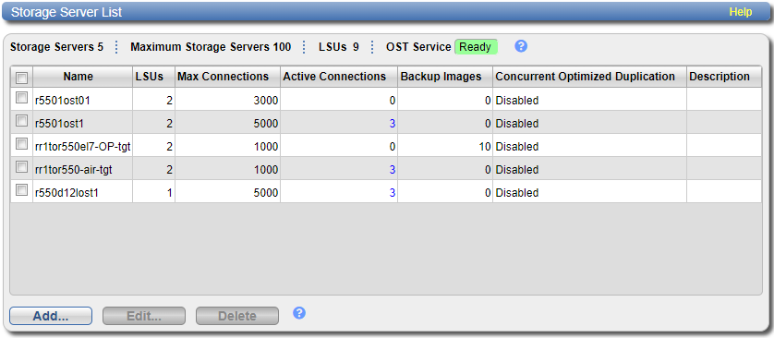Click Add... button to add storage server
Screen dimensions: 774x338
click(x=51, y=316)
